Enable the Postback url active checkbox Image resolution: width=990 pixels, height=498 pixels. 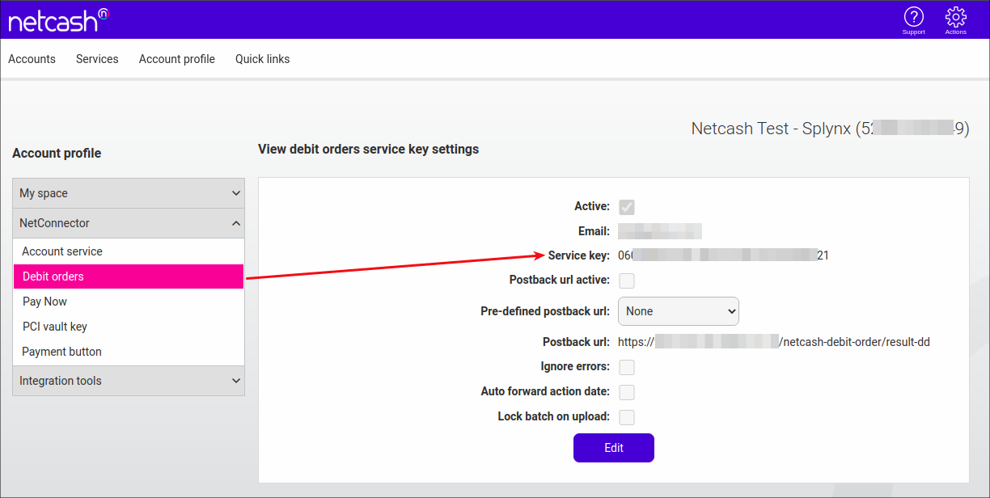(627, 280)
